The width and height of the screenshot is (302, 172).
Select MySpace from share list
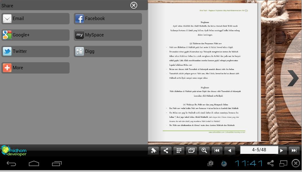[108, 35]
